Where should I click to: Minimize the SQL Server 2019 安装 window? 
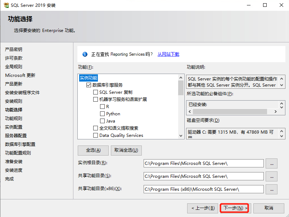(x=249, y=5)
